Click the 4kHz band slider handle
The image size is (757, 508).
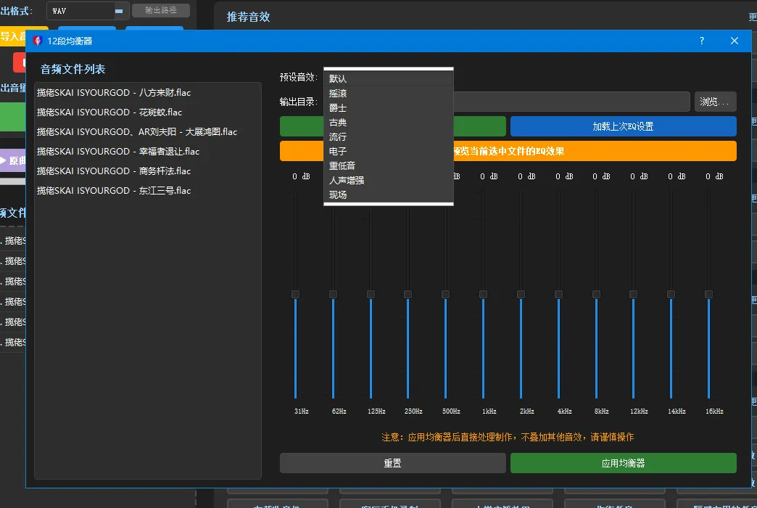pos(558,295)
